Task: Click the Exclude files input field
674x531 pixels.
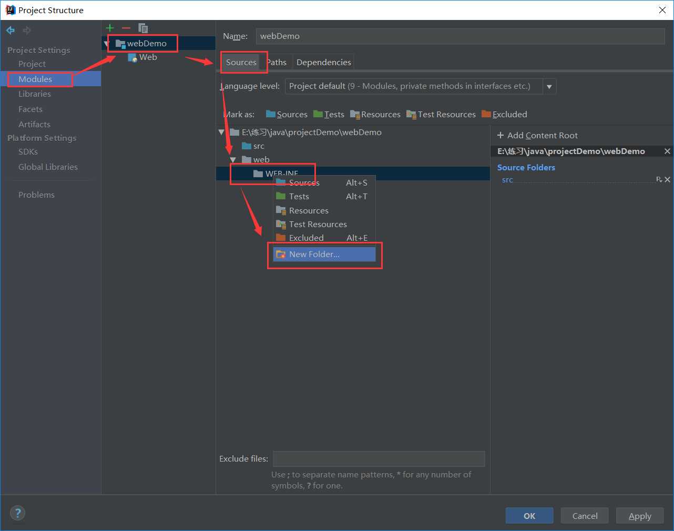Action: coord(379,459)
